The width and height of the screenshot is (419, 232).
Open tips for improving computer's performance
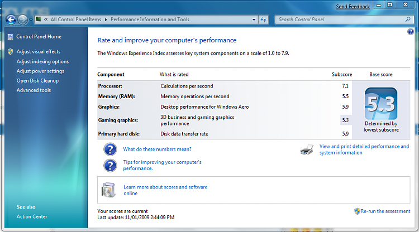click(x=162, y=165)
